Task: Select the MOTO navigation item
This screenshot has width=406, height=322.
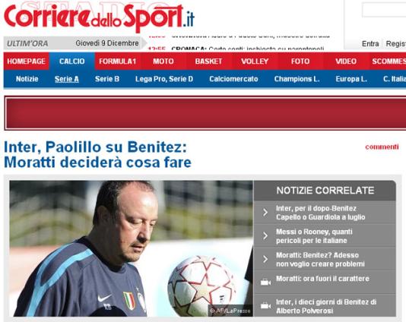Action: click(163, 62)
